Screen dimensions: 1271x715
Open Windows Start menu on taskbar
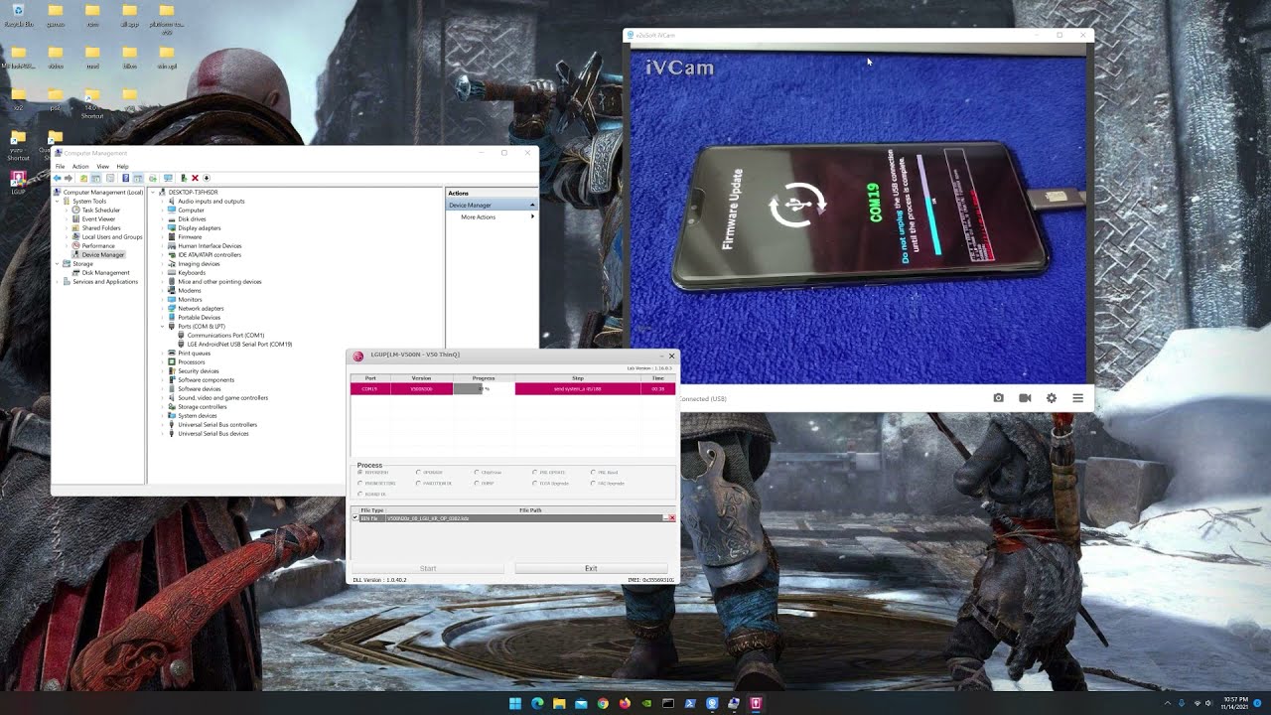click(x=515, y=703)
